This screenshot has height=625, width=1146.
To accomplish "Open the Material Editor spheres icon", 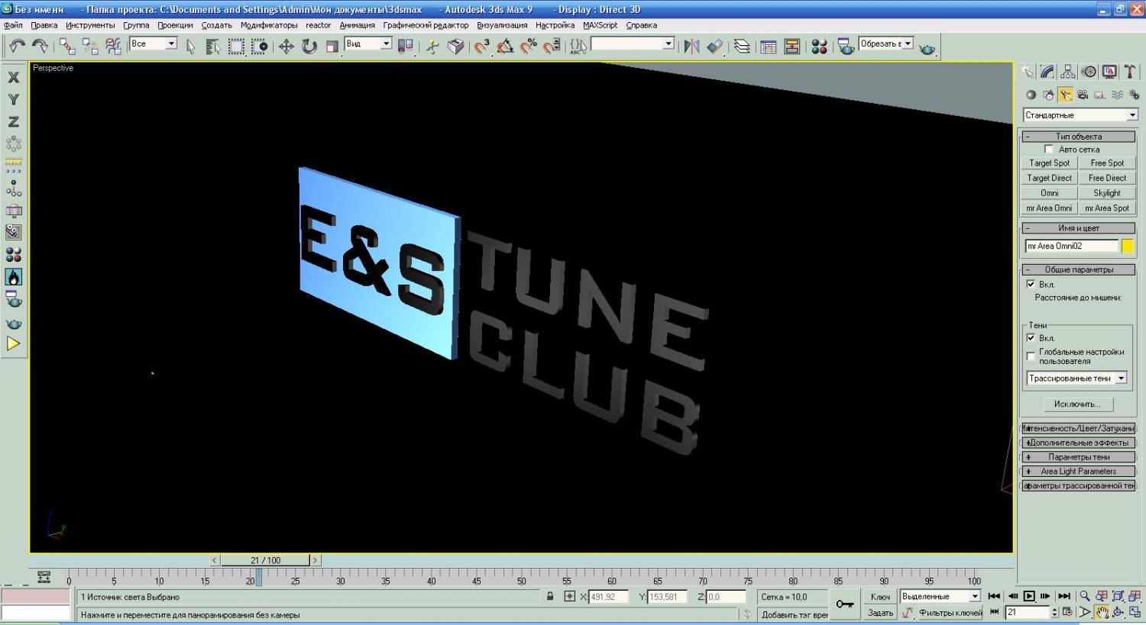I will pyautogui.click(x=819, y=47).
